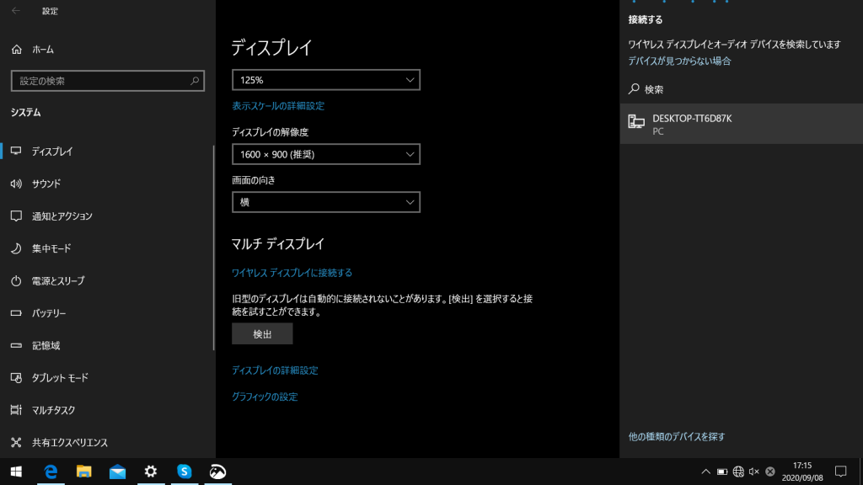
Task: Click 他の種類のデバイスを探す link
Action: [677, 437]
